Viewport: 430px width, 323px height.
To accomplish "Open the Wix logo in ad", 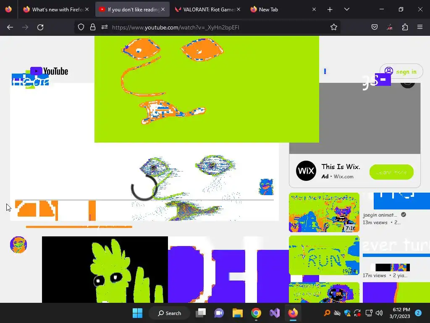I will (306, 171).
